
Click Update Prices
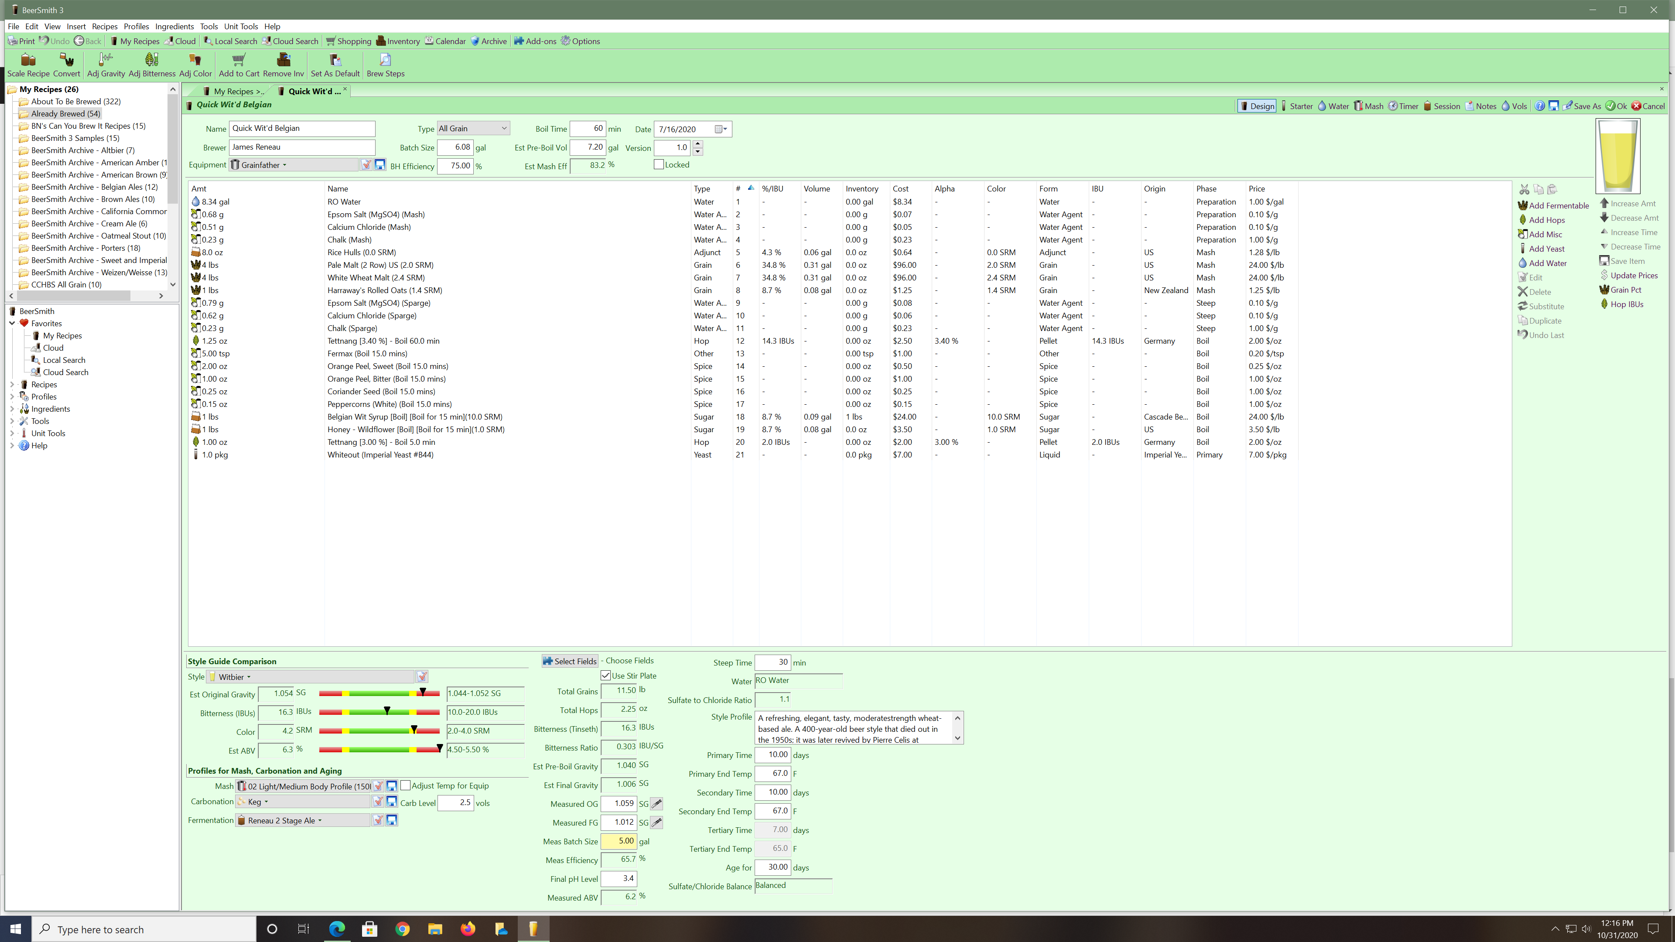click(x=1629, y=276)
